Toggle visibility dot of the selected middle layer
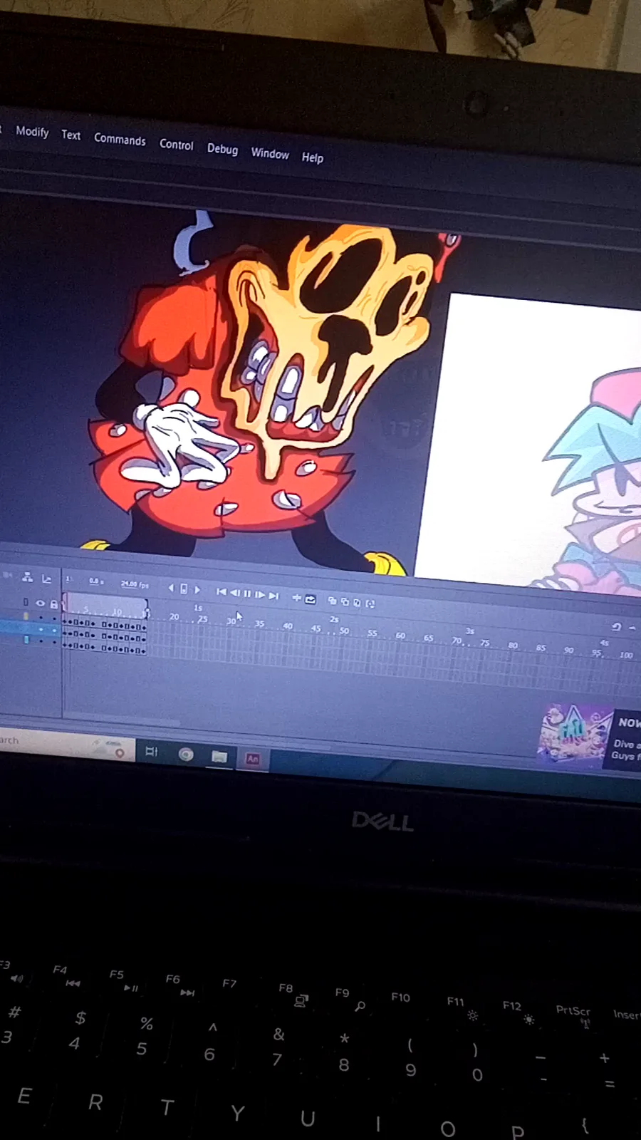Screen dimensions: 641x1140 pyautogui.click(x=41, y=629)
